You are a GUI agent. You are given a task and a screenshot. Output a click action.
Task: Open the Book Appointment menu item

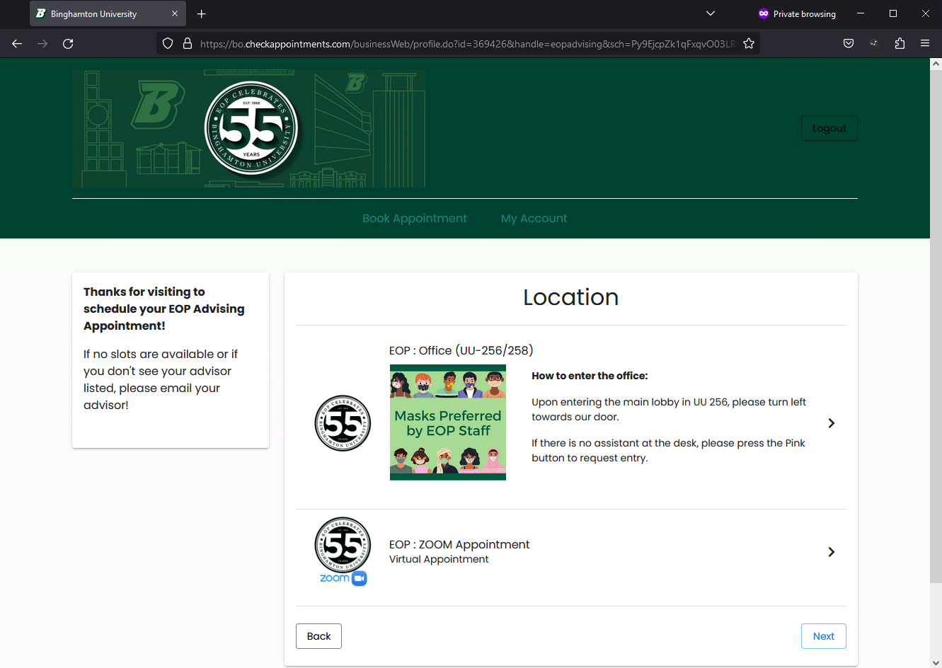click(414, 219)
